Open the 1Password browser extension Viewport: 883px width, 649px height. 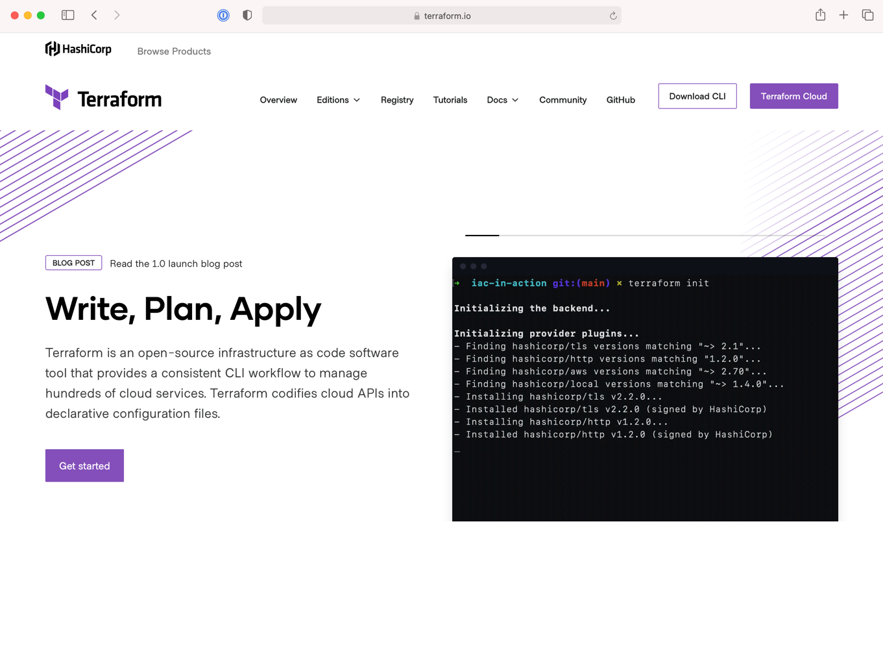[223, 15]
